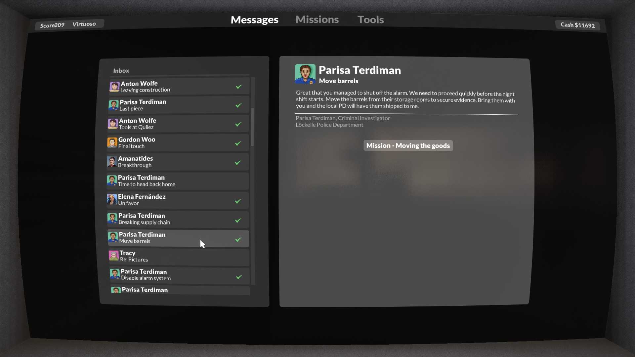Click the Score 209 display area

(52, 24)
